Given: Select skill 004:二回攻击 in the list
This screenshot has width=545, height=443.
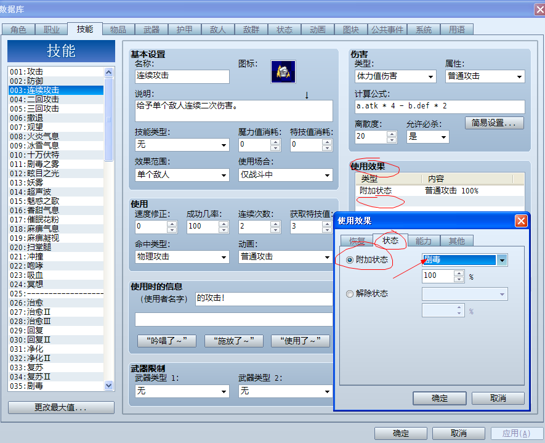Looking at the screenshot, I should click(56, 100).
